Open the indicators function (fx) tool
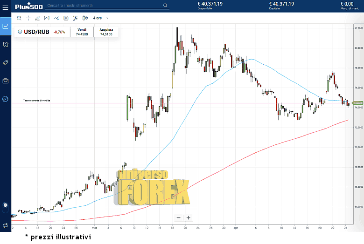The image size is (364, 244). [x=75, y=18]
